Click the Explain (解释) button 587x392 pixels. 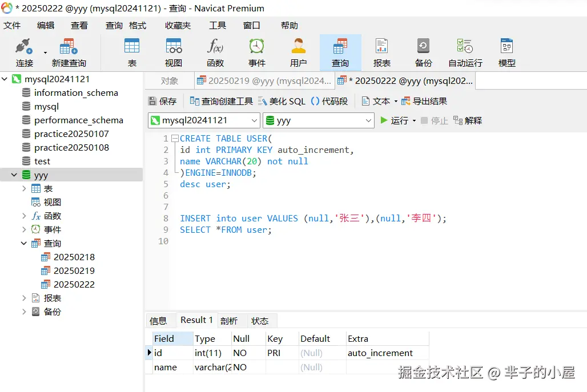468,120
